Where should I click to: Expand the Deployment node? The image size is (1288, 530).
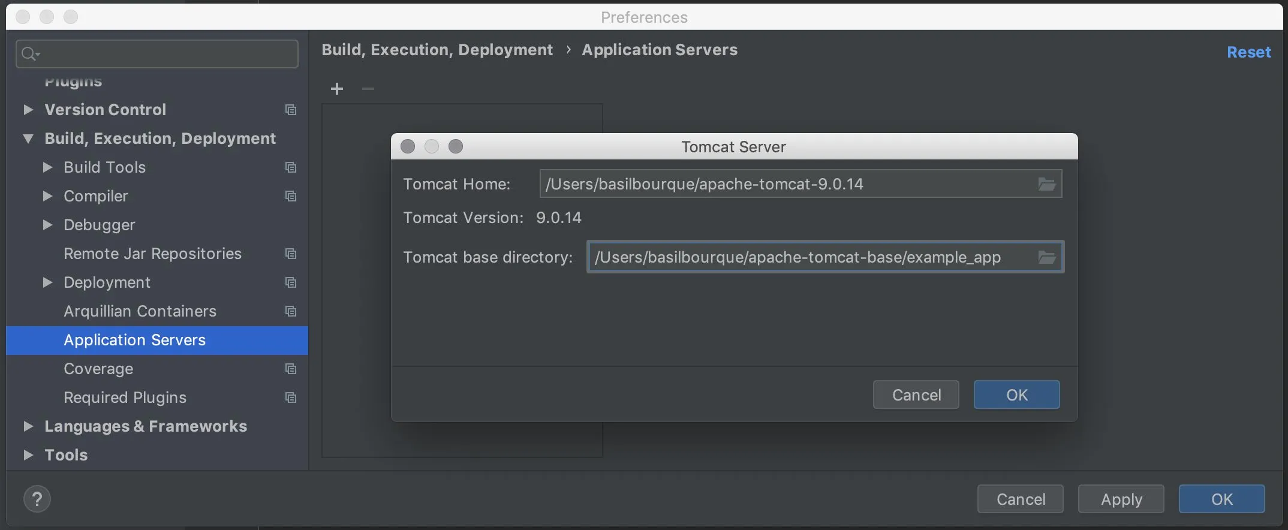[47, 282]
